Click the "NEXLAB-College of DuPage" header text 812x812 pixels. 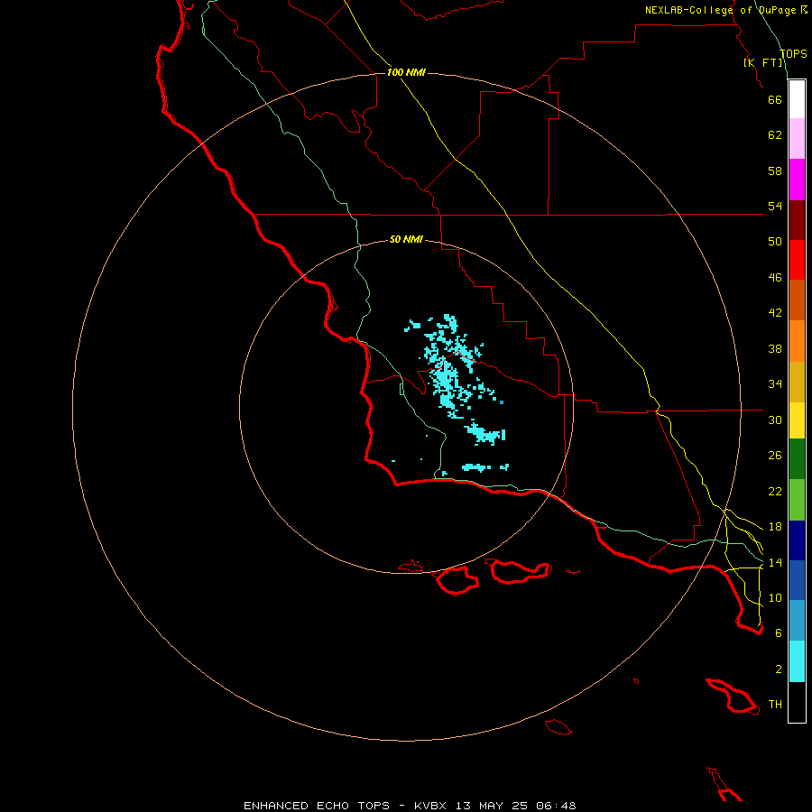(x=720, y=10)
